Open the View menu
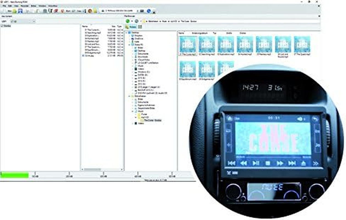 coord(16,6)
